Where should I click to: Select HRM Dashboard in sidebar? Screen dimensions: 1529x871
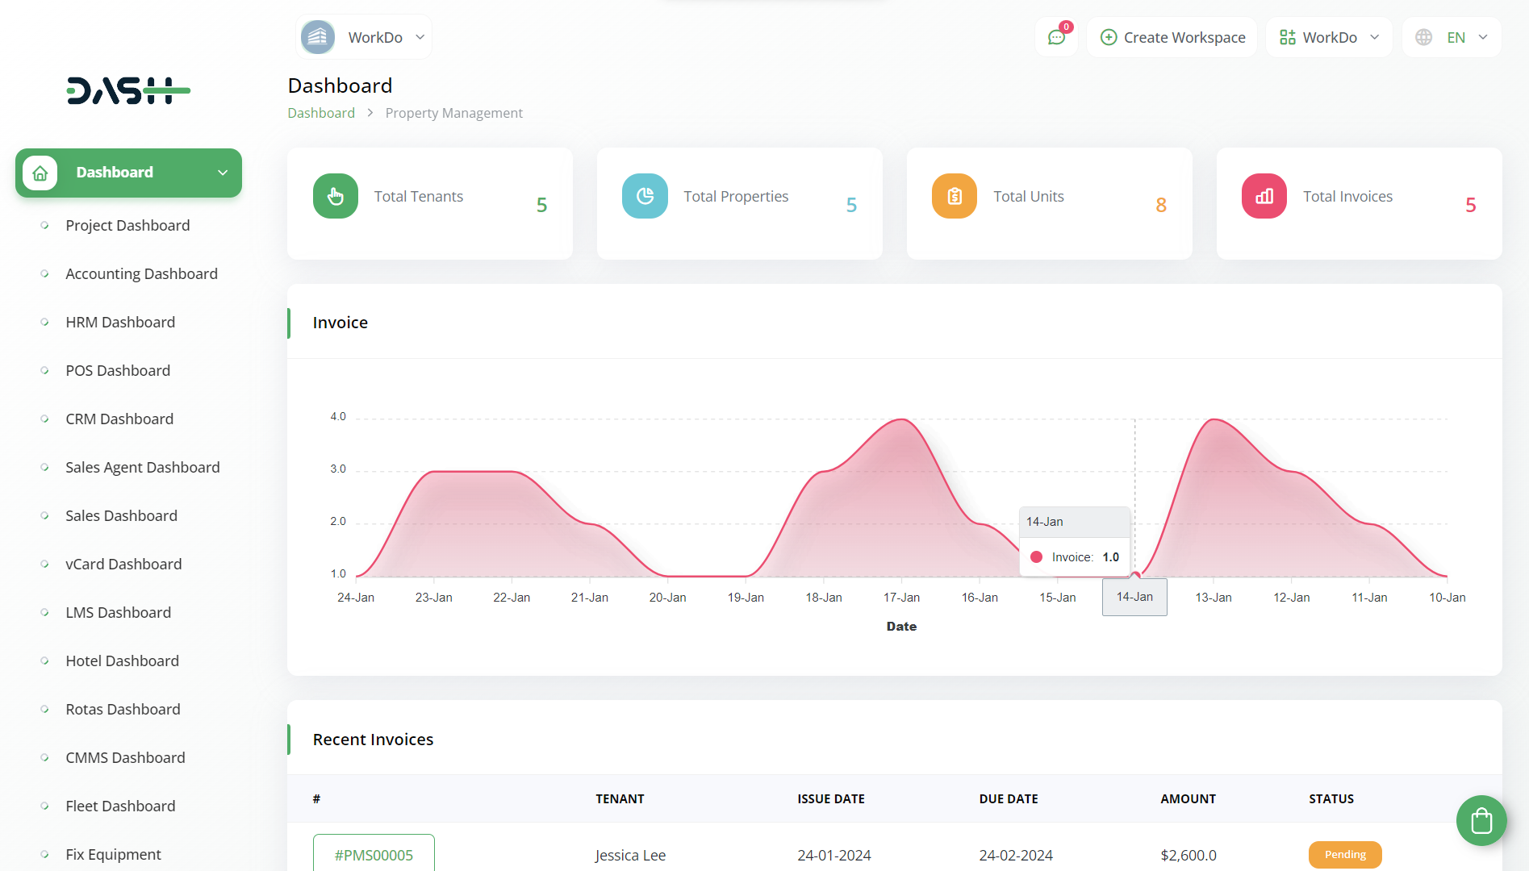[120, 323]
